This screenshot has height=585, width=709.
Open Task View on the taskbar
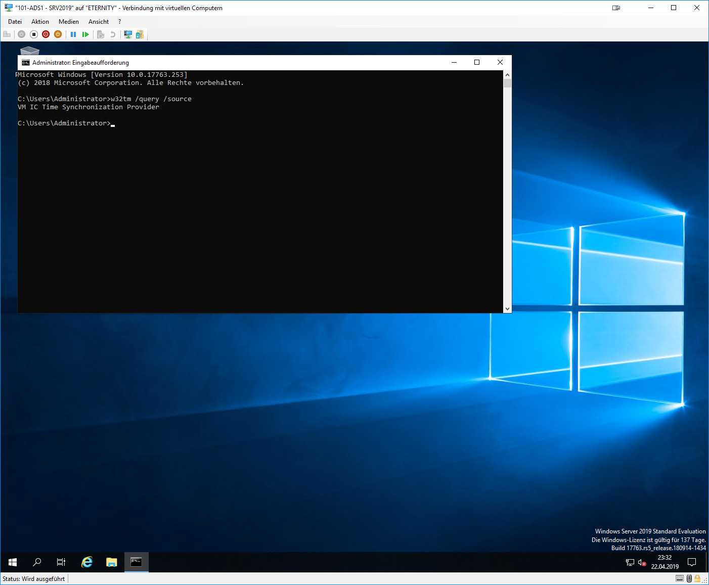click(x=61, y=562)
